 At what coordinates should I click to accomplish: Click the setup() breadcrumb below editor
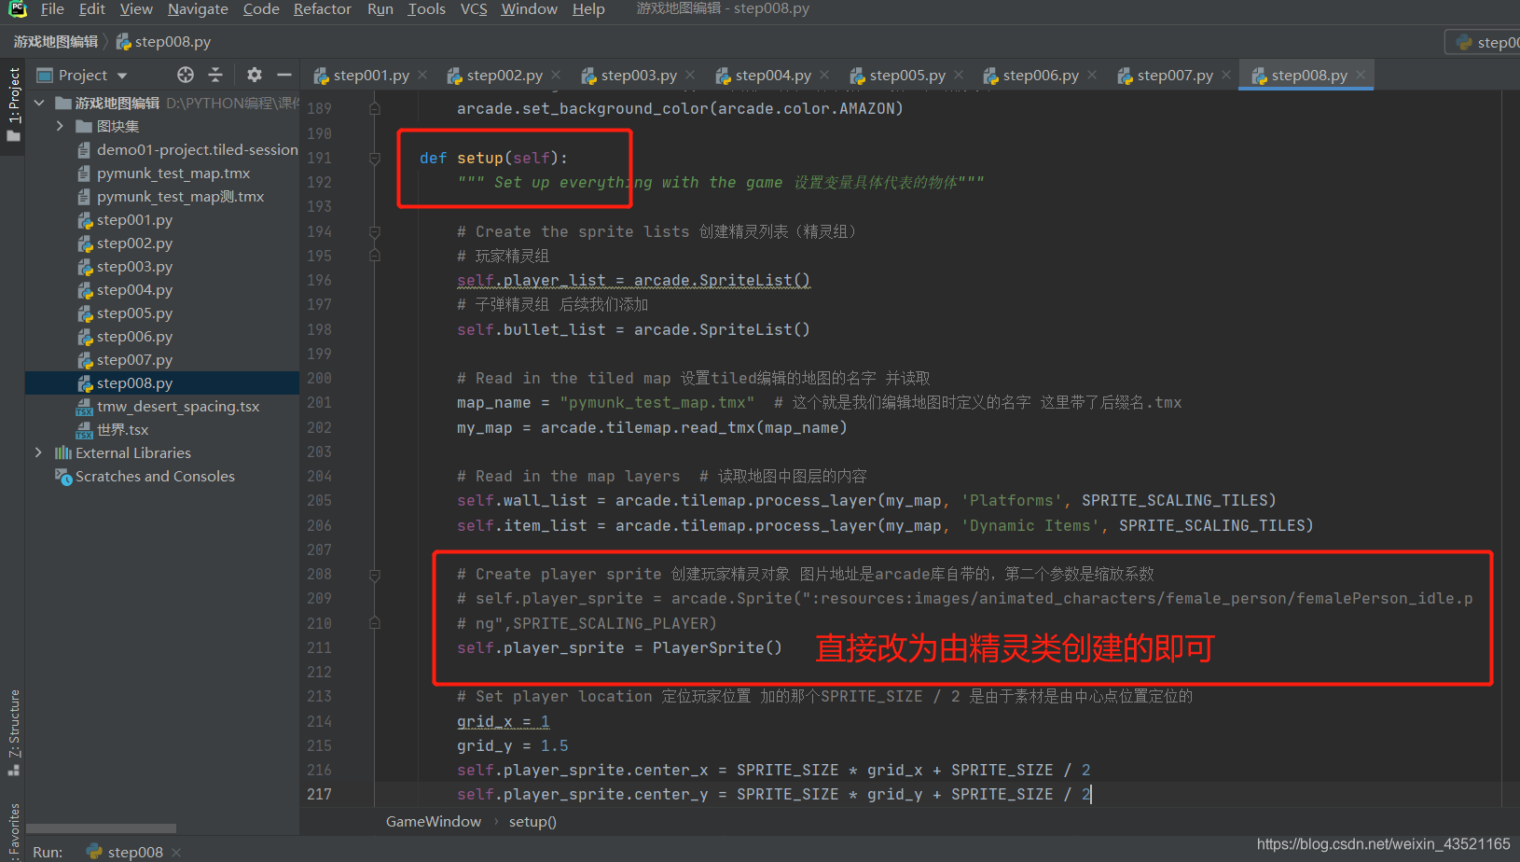tap(532, 822)
